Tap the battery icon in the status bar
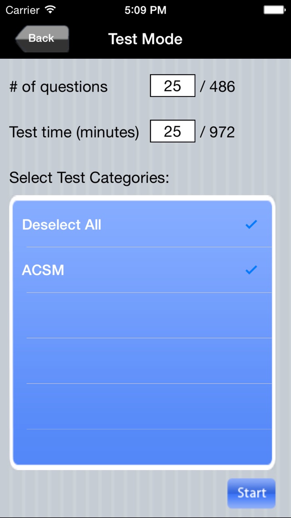 pyautogui.click(x=274, y=9)
